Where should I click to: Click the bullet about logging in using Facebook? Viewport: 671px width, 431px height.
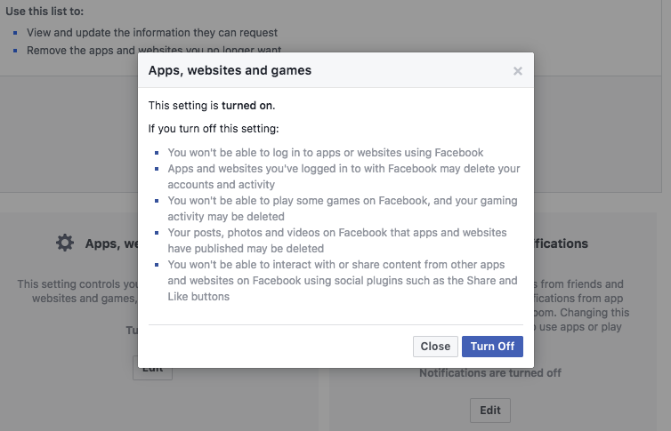pyautogui.click(x=325, y=153)
